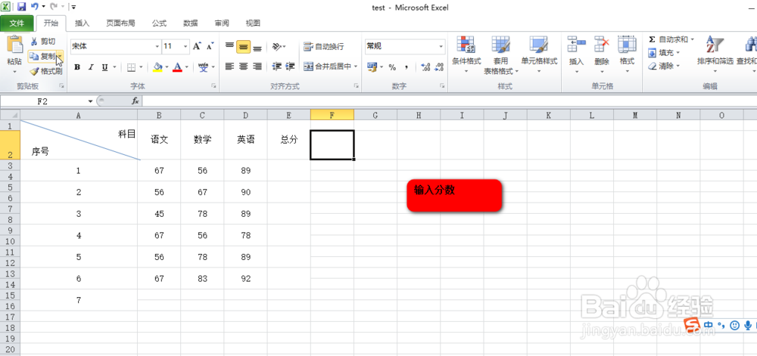Click the Cut (剪切) scissors button

click(43, 42)
